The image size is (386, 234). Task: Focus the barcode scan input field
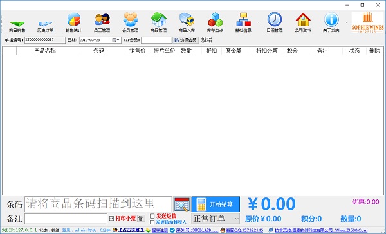pos(98,204)
